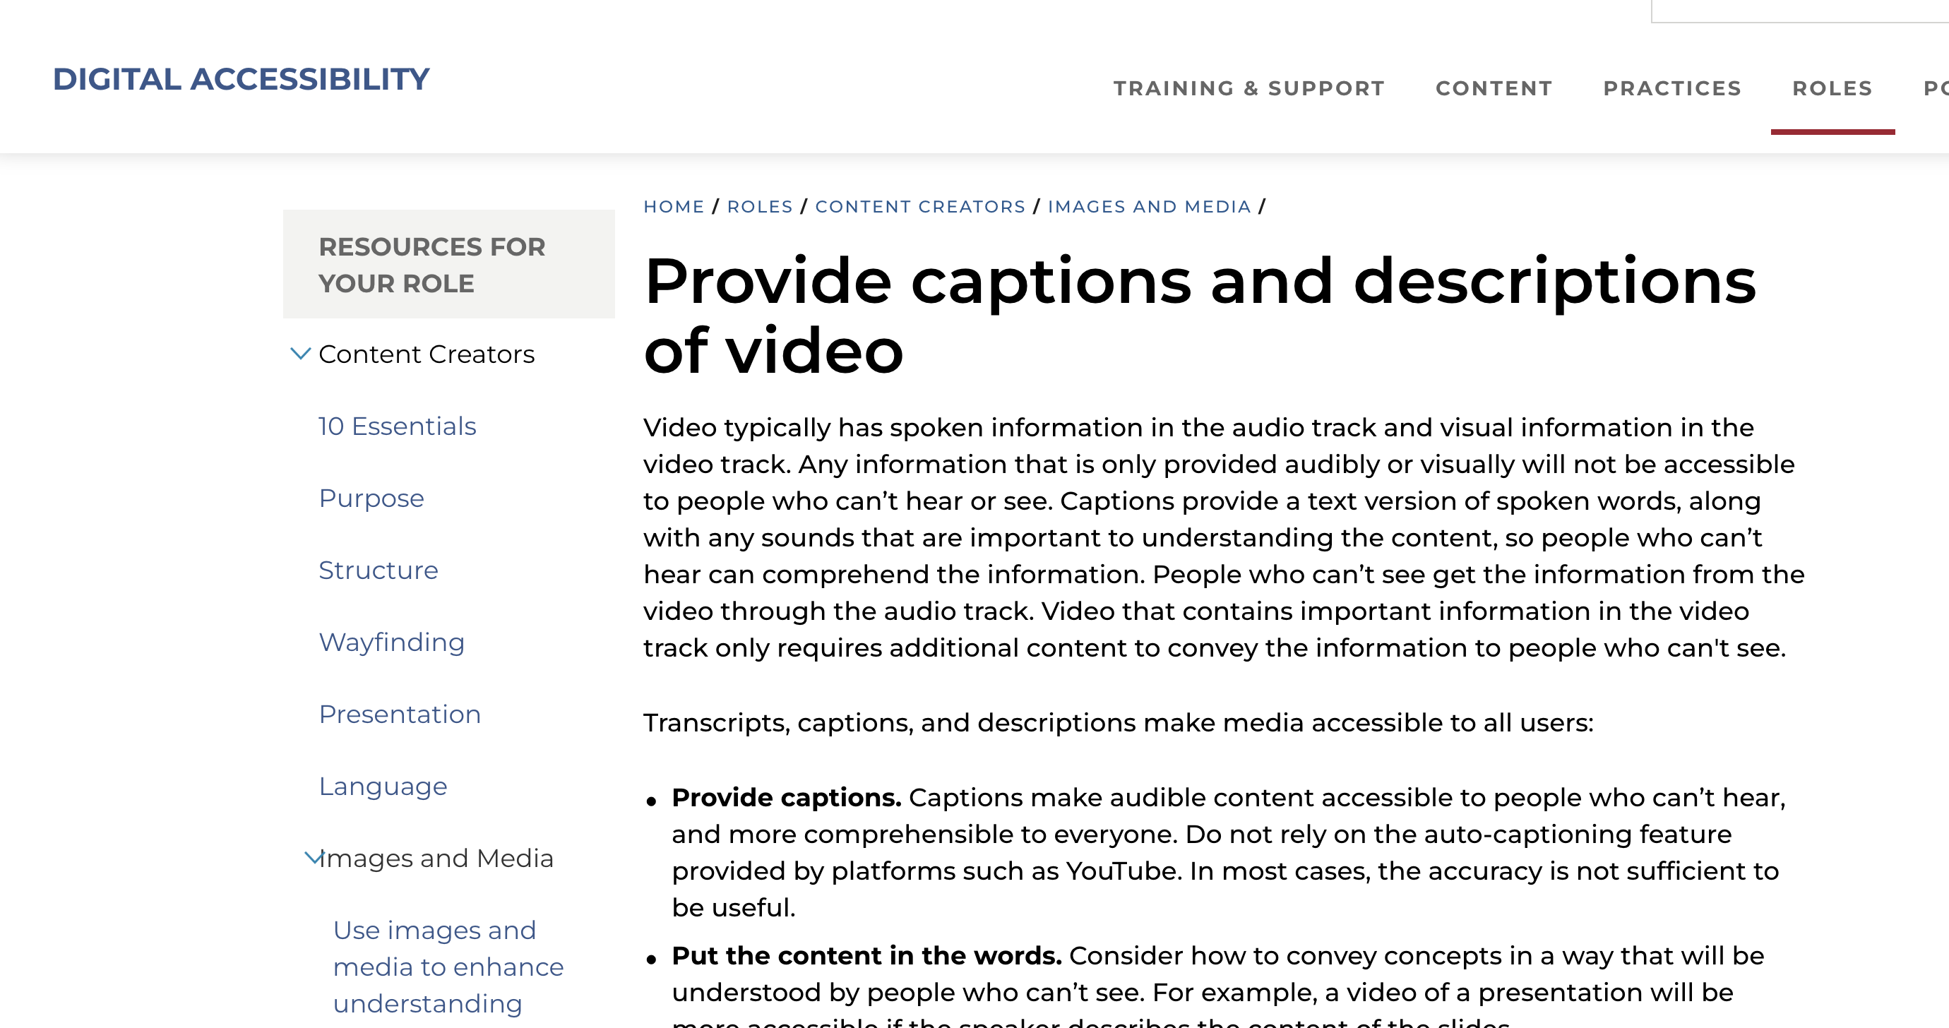Image resolution: width=1949 pixels, height=1028 pixels.
Task: Click the breadcrumb HOME icon
Action: (674, 206)
